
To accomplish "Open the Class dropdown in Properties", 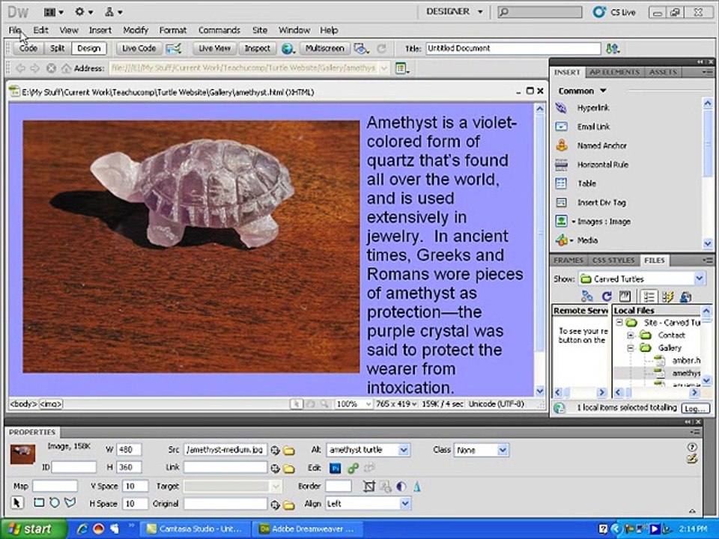I will [x=503, y=451].
